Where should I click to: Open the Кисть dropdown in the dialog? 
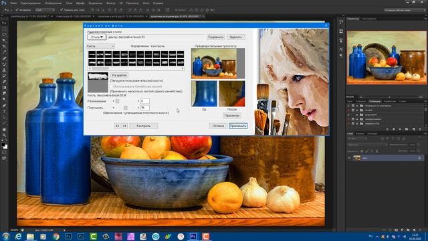(x=100, y=46)
